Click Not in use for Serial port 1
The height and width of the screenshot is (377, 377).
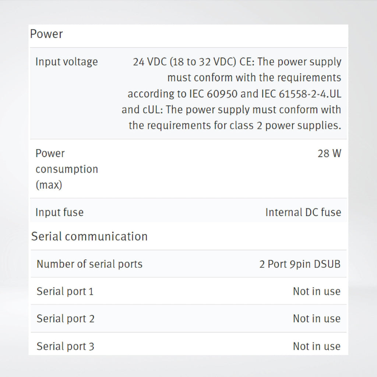(317, 292)
